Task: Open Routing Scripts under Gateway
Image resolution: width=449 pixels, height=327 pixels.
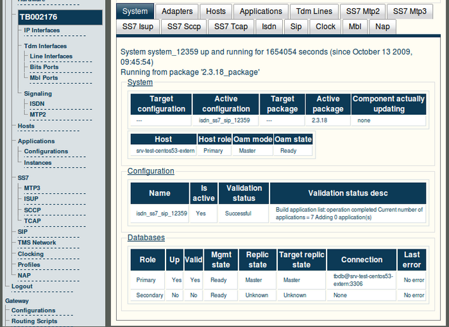Action: [34, 321]
